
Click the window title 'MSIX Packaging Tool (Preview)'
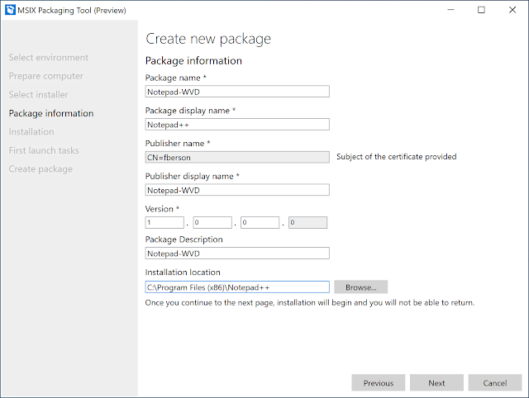(x=72, y=11)
